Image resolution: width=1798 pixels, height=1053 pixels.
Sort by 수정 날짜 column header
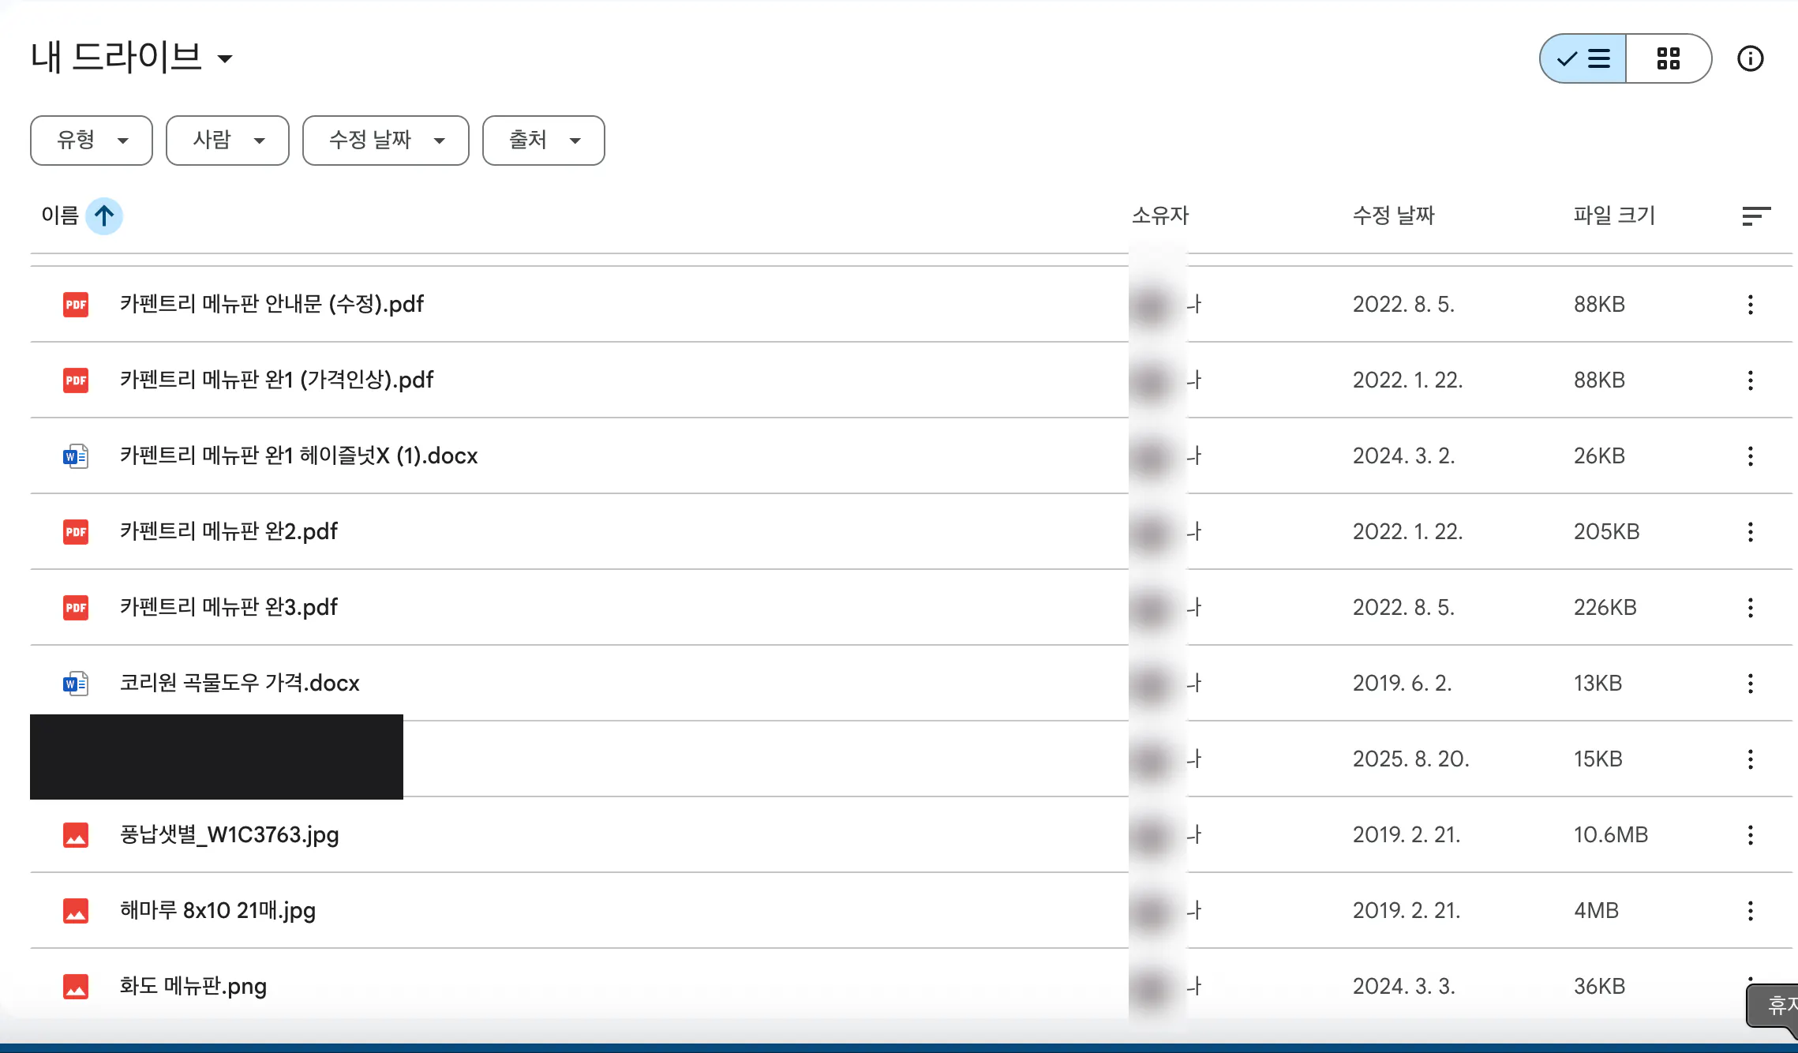pyautogui.click(x=1393, y=215)
